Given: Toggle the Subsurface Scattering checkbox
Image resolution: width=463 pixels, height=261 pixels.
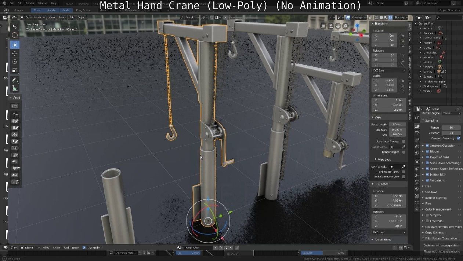Looking at the screenshot, I should click(x=427, y=163).
